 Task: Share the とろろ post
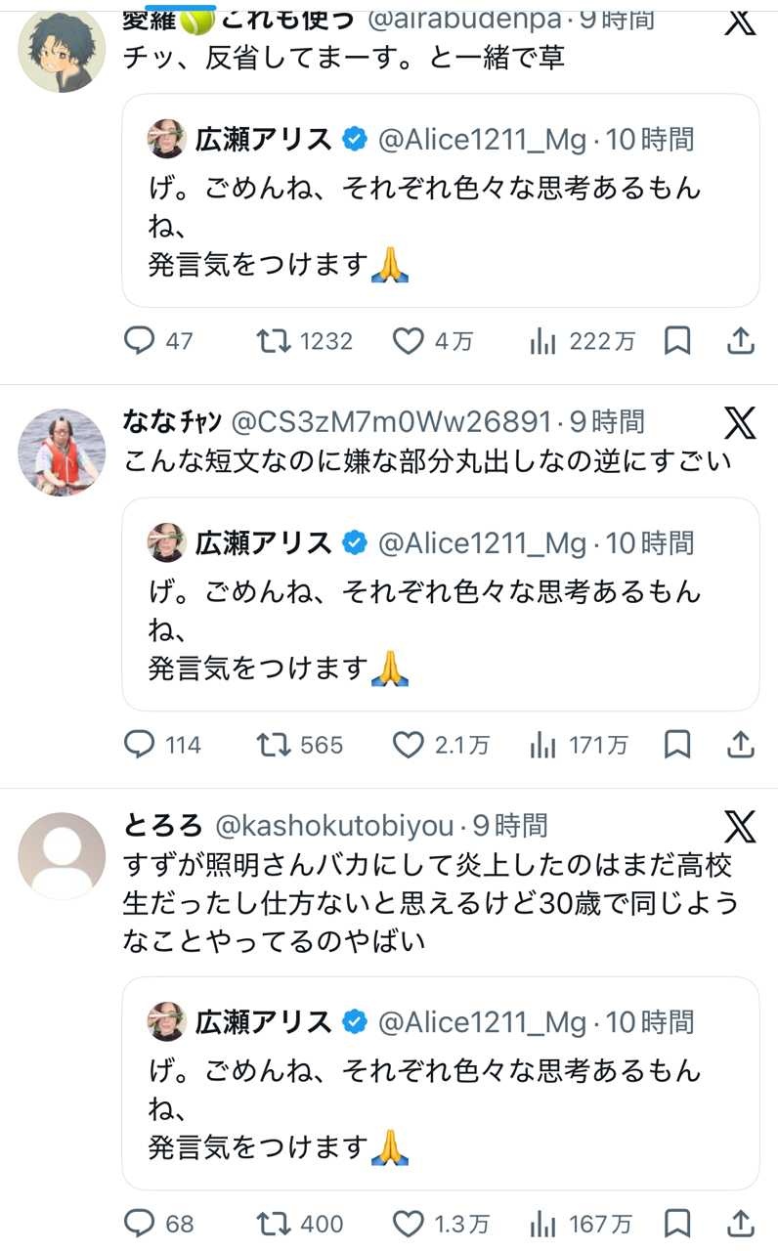[742, 1223]
